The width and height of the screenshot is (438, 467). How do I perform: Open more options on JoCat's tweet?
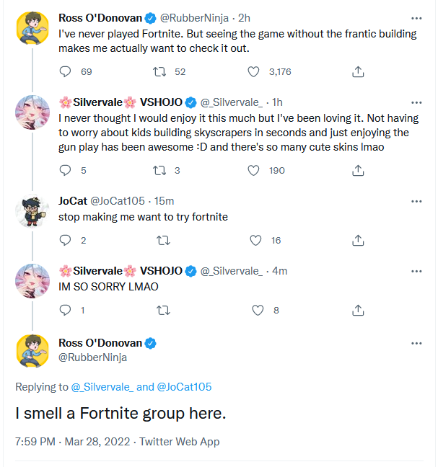click(x=416, y=200)
